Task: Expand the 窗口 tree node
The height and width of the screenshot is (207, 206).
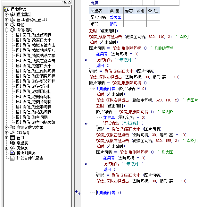Action: coord(6,138)
